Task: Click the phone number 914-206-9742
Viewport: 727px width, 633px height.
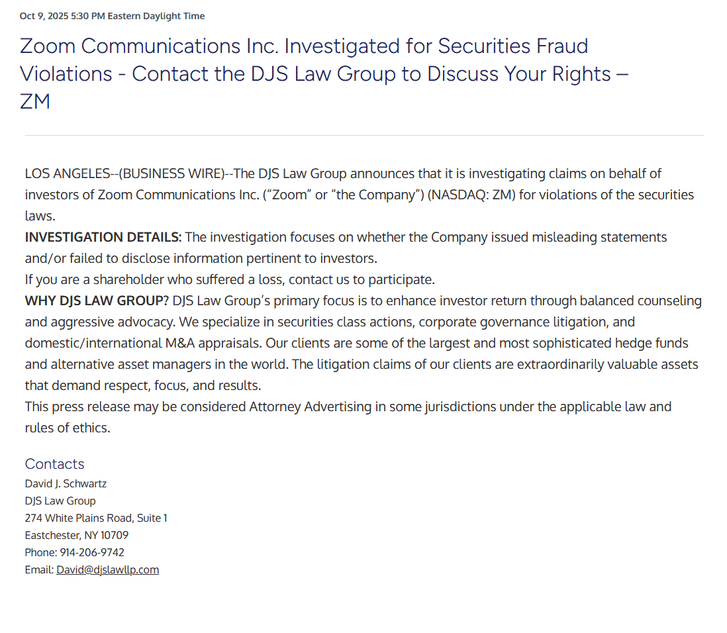Action: click(92, 552)
